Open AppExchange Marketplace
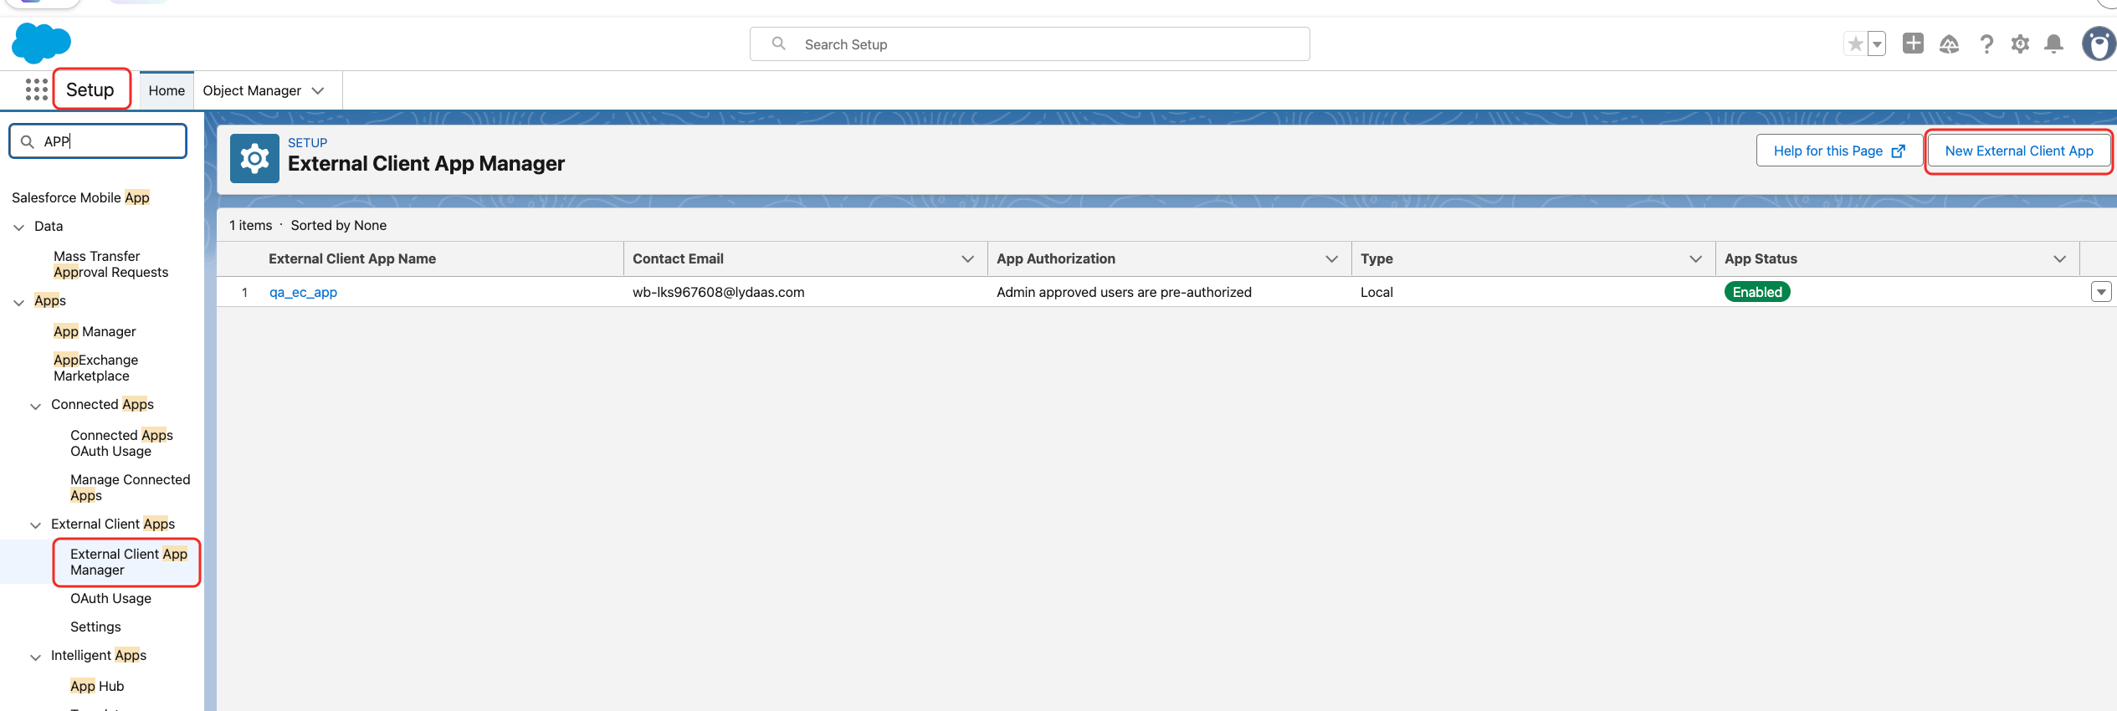Screen dimensions: 2117x711 (95, 368)
